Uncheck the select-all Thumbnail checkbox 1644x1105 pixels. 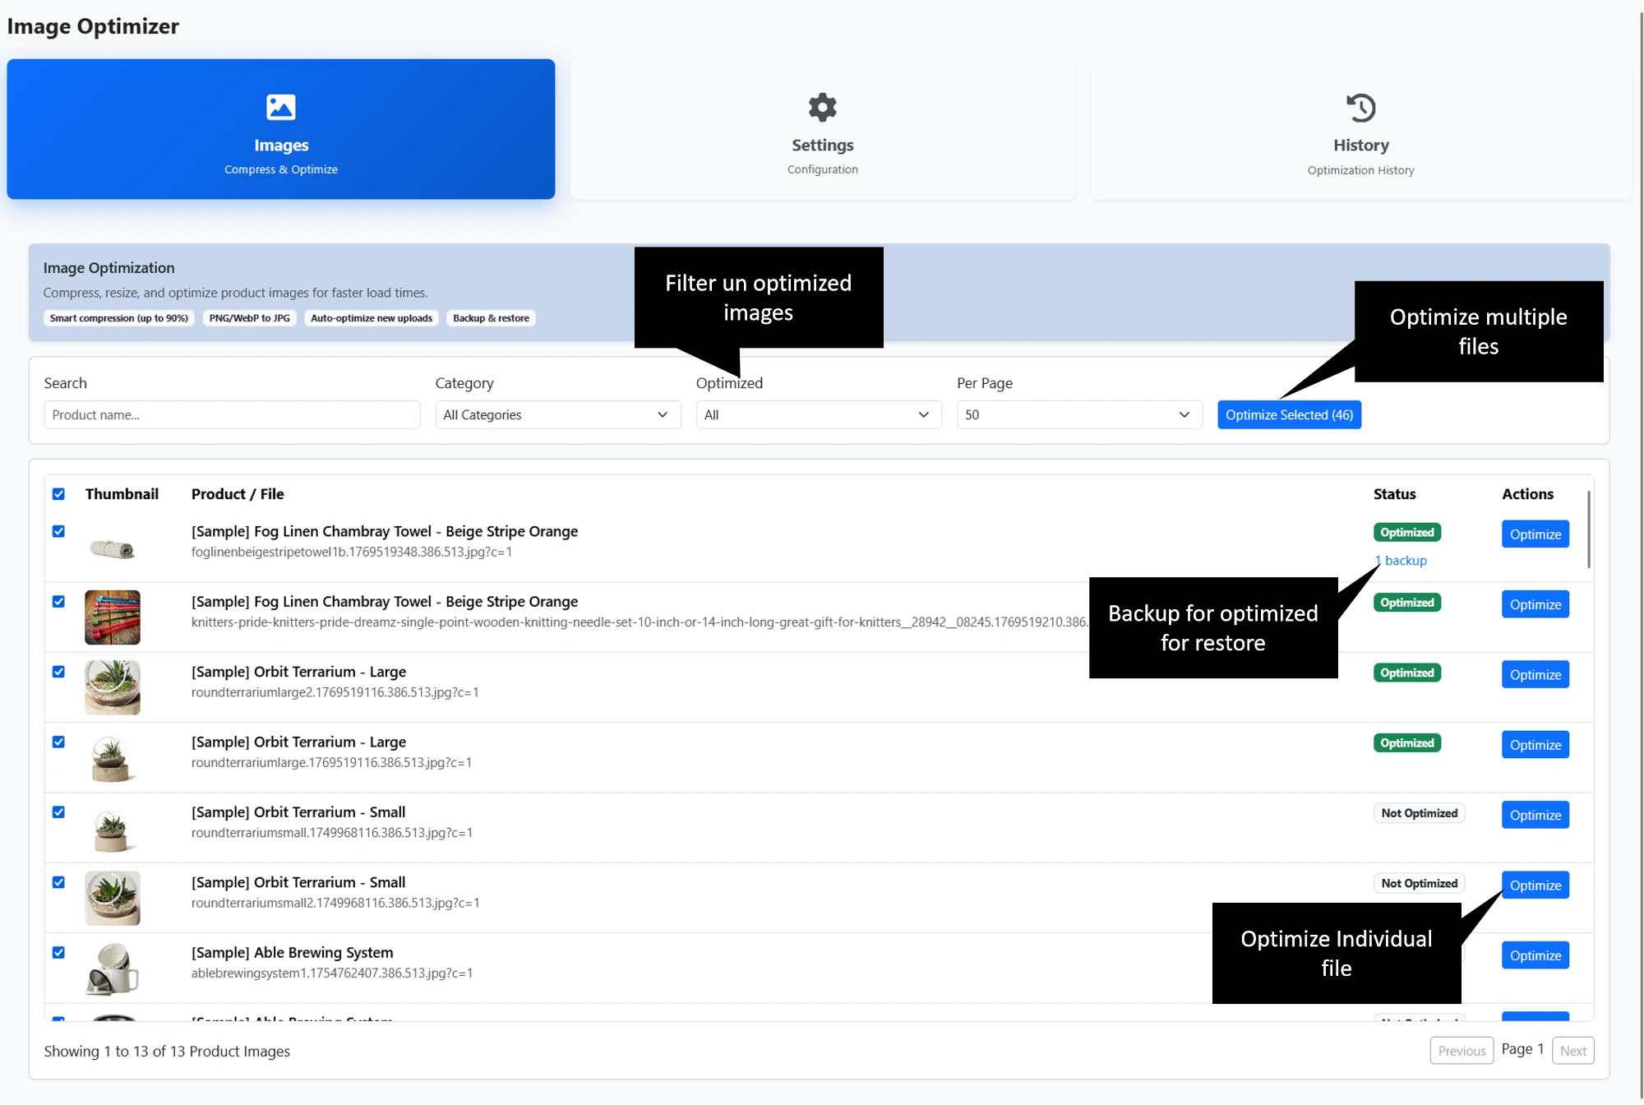[58, 493]
